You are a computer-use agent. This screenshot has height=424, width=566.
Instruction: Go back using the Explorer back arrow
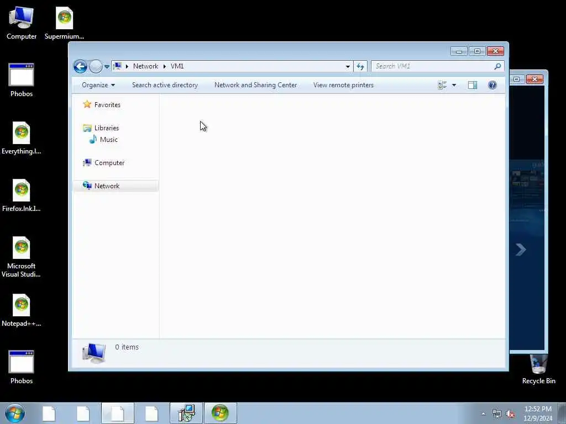pyautogui.click(x=80, y=66)
